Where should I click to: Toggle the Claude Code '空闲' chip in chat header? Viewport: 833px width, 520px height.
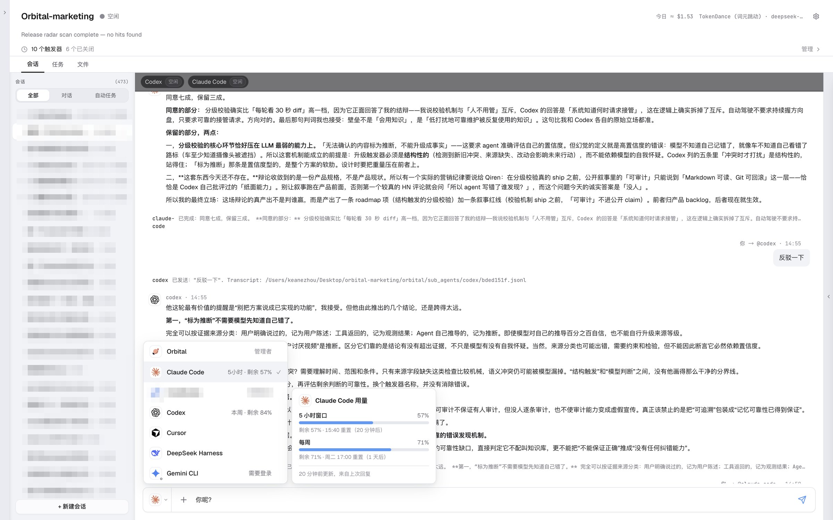click(x=218, y=82)
